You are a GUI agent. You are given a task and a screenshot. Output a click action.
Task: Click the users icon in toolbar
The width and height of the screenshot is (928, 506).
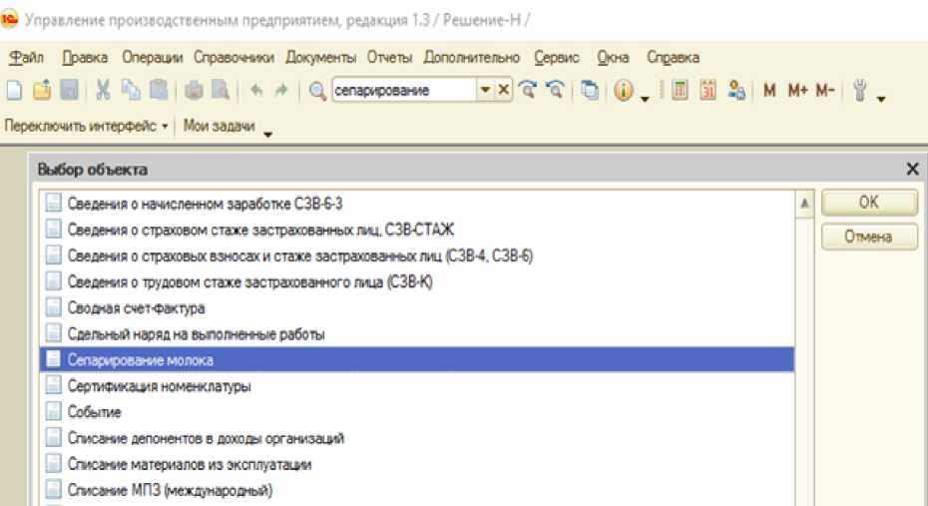736,91
